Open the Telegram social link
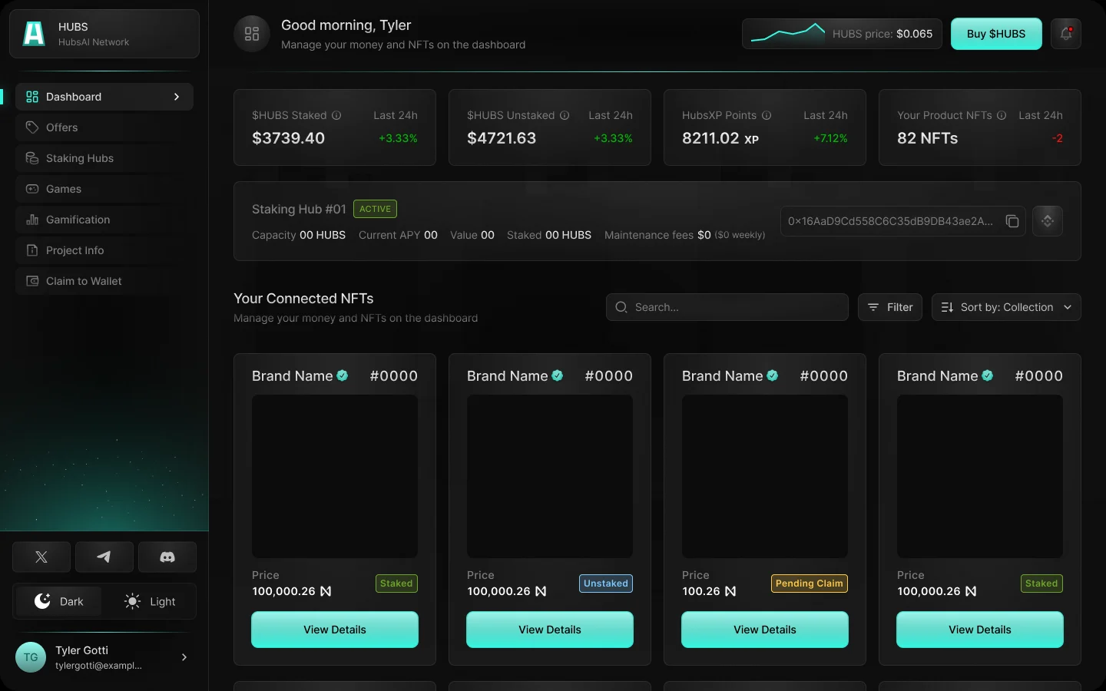 (104, 557)
